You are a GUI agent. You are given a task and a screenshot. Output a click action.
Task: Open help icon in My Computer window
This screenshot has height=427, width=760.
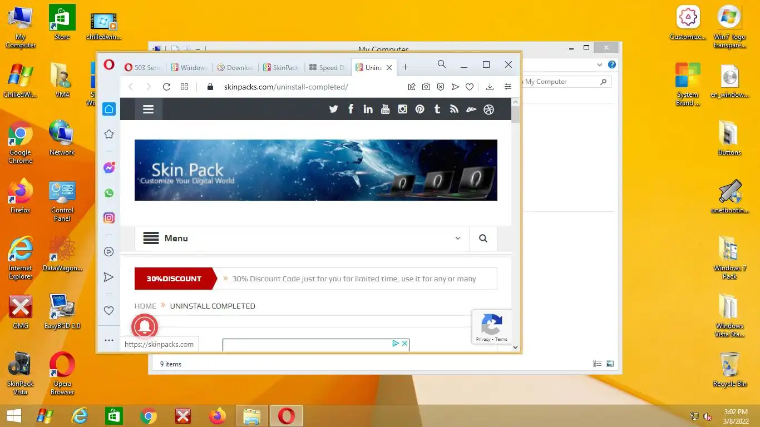point(612,64)
